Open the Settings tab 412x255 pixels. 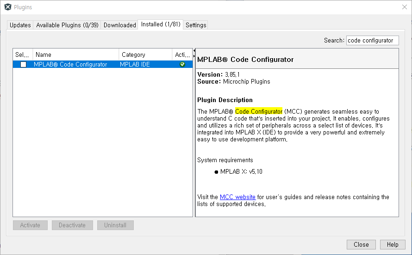(x=196, y=25)
